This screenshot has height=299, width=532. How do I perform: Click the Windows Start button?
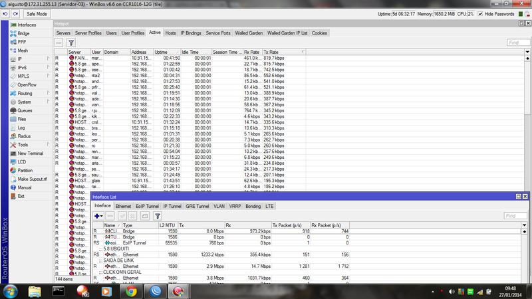point(10,292)
